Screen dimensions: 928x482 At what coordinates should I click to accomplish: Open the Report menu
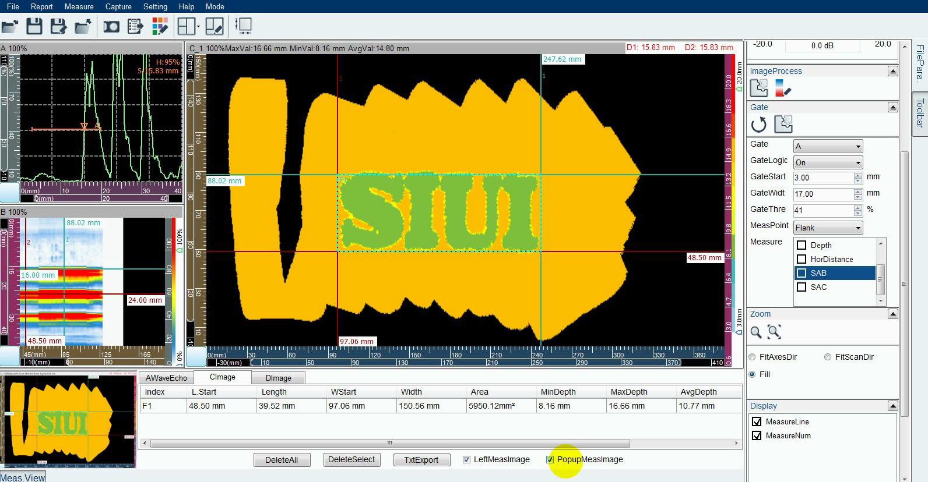point(41,6)
